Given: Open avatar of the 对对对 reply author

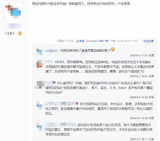Looking at the screenshot, I should [40, 64].
